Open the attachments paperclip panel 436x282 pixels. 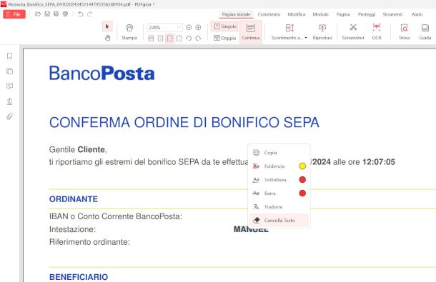pos(9,116)
